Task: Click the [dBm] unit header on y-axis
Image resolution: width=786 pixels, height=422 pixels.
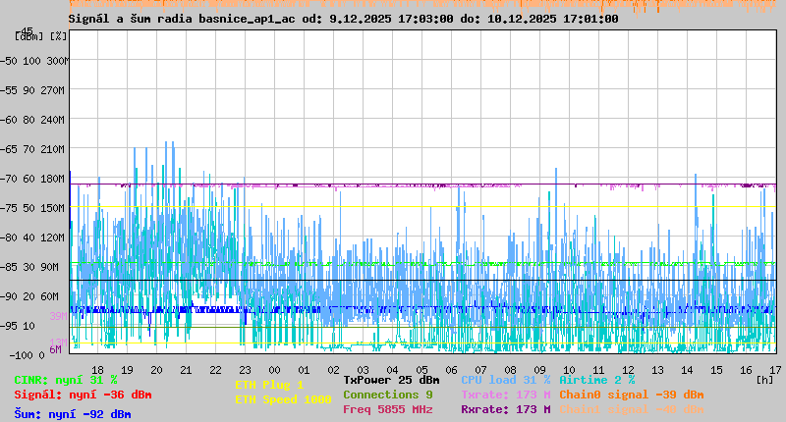Action: (x=29, y=36)
